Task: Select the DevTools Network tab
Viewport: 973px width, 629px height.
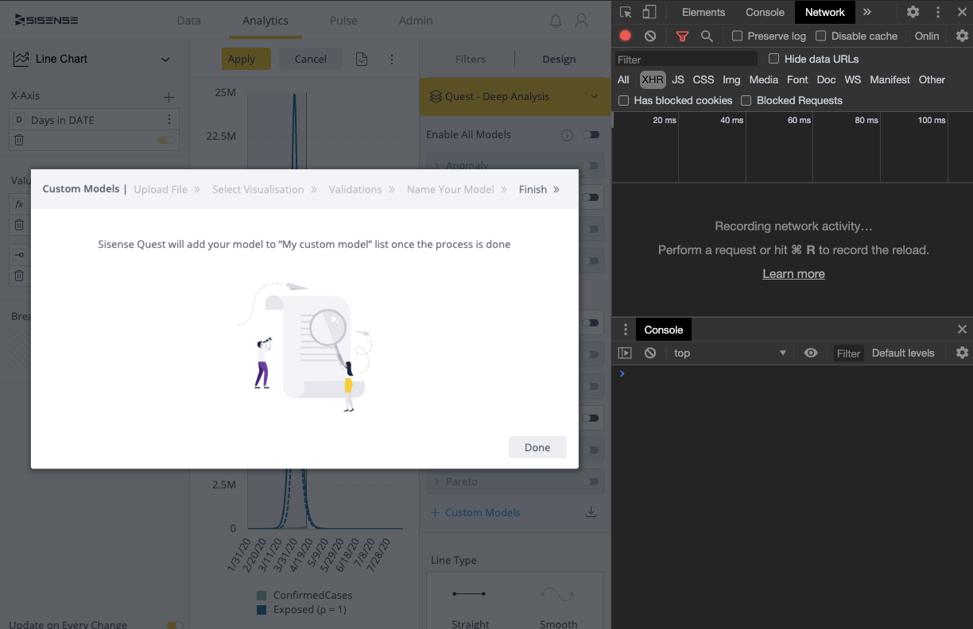Action: pos(825,12)
